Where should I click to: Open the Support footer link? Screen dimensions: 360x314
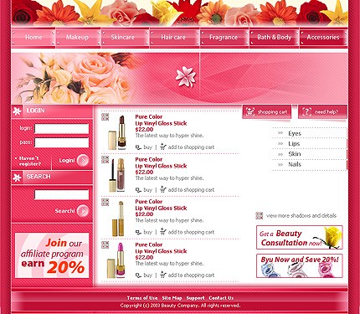[x=195, y=298]
